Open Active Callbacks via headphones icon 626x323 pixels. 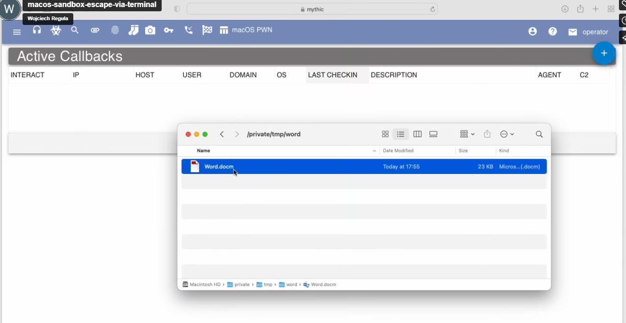pyautogui.click(x=37, y=30)
